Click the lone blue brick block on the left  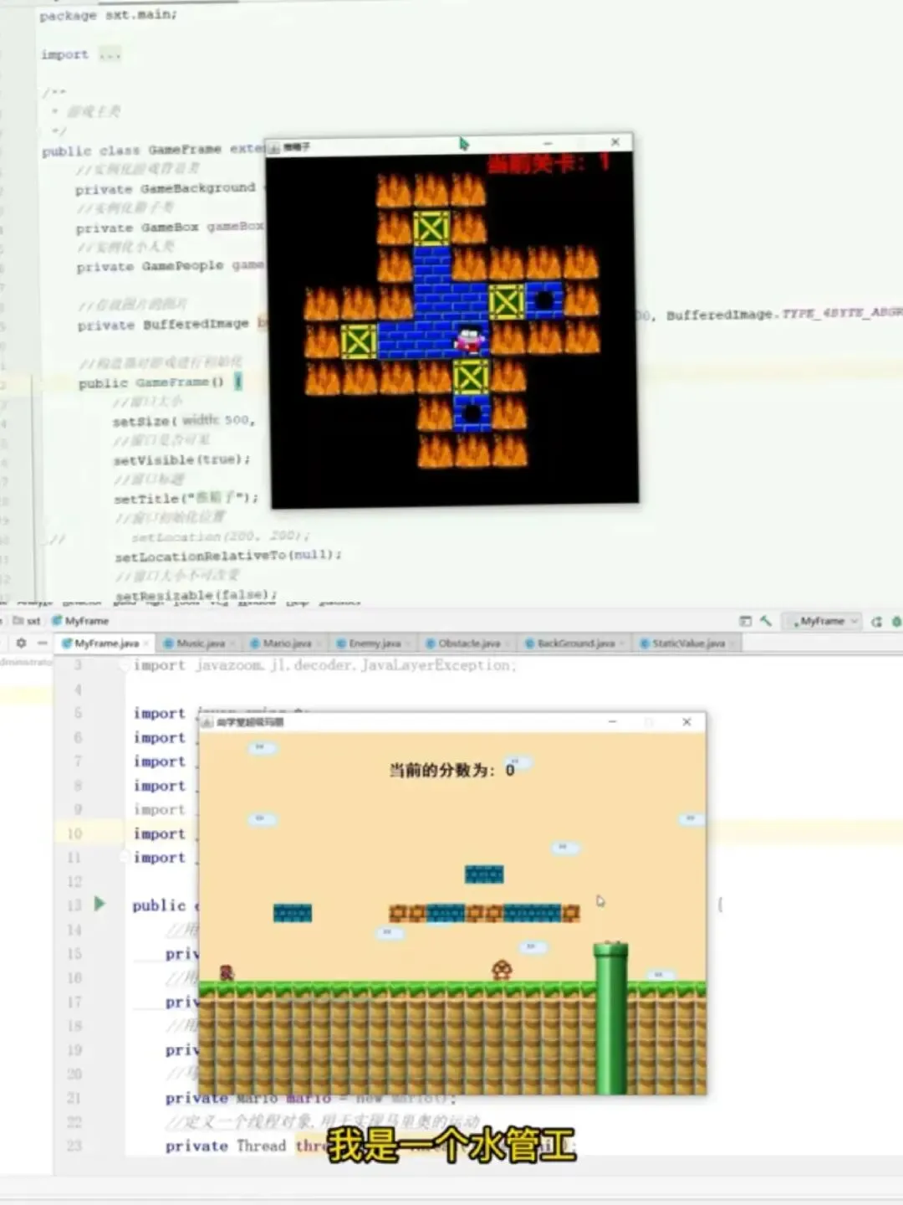(x=293, y=913)
